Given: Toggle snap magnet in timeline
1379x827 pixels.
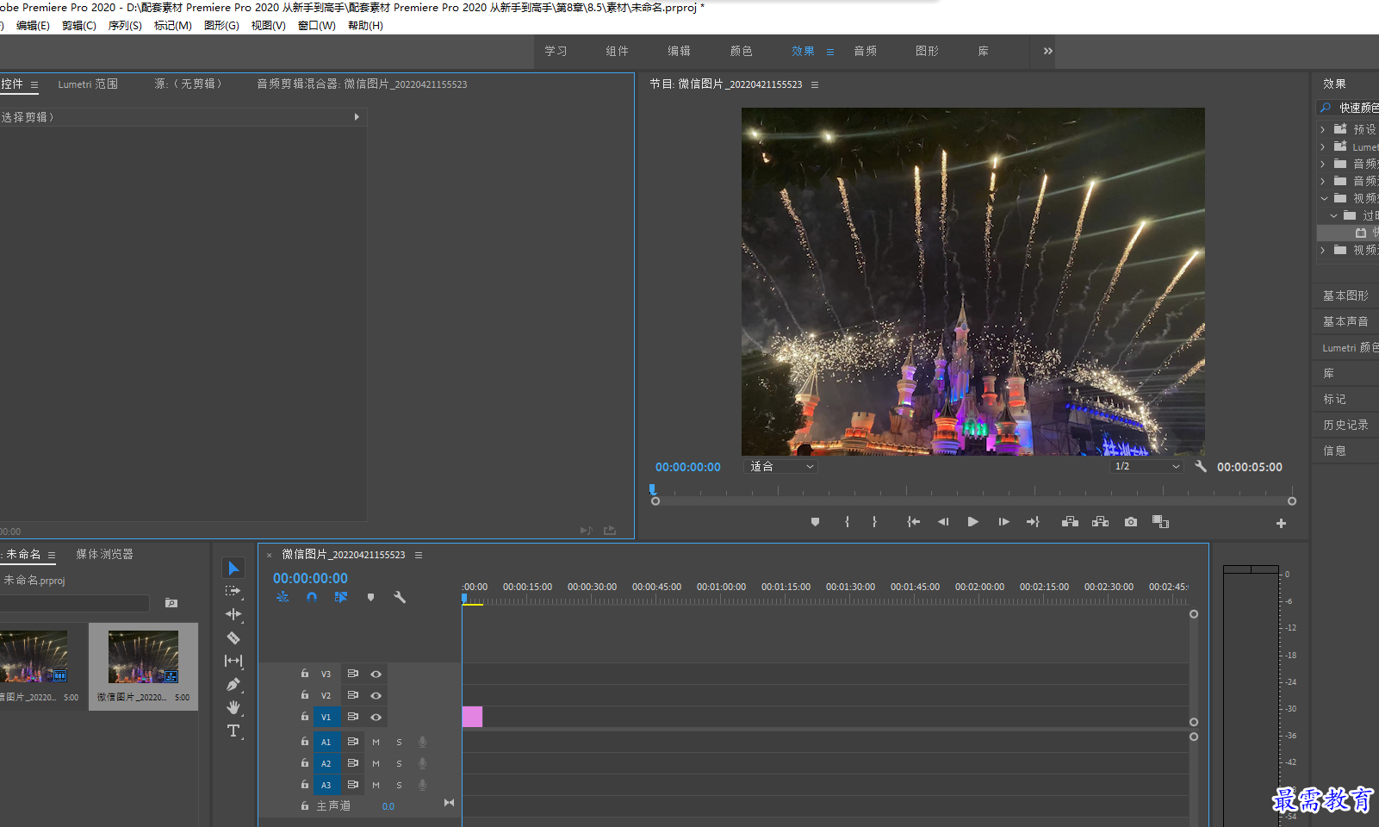Looking at the screenshot, I should [x=312, y=597].
